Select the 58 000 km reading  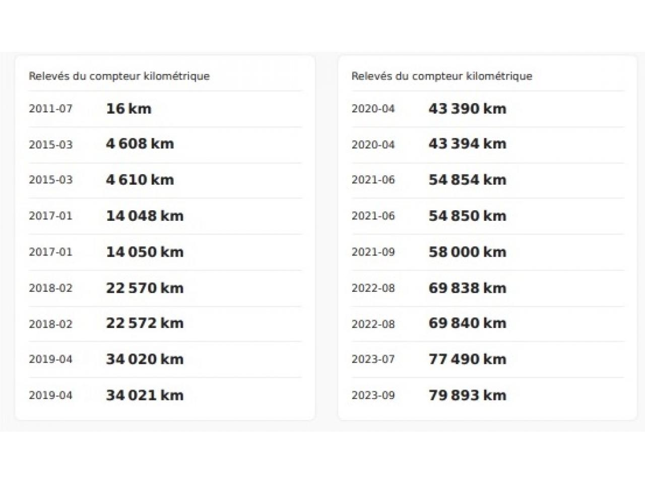pos(467,252)
